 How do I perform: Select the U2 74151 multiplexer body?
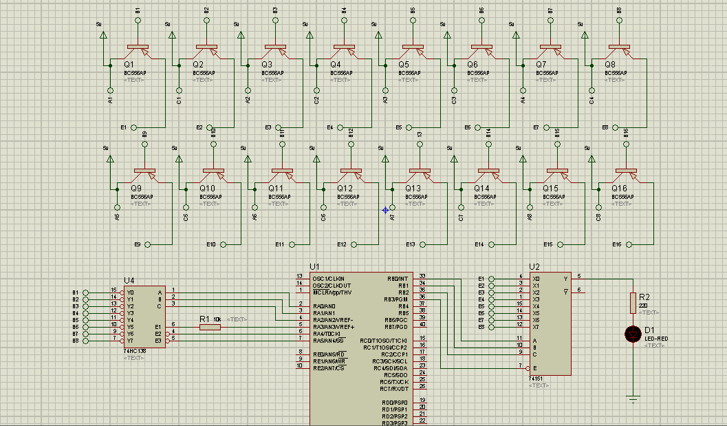[x=550, y=323]
